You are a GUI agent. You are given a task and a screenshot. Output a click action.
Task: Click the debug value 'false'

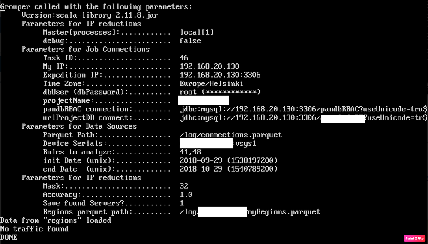[190, 41]
